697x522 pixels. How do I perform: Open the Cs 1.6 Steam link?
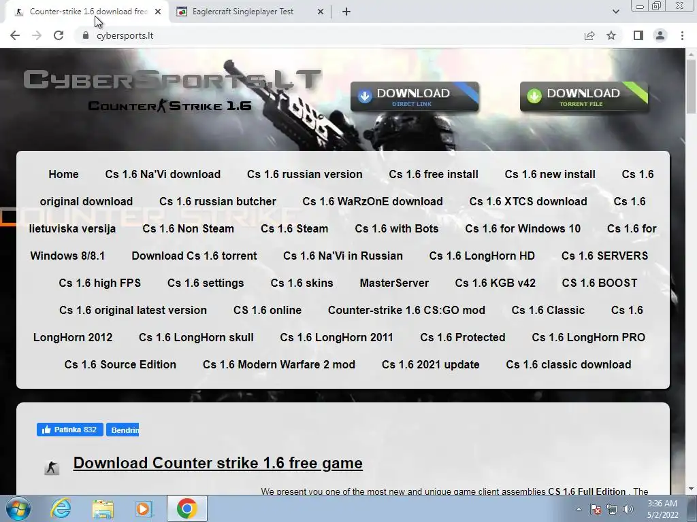click(294, 228)
